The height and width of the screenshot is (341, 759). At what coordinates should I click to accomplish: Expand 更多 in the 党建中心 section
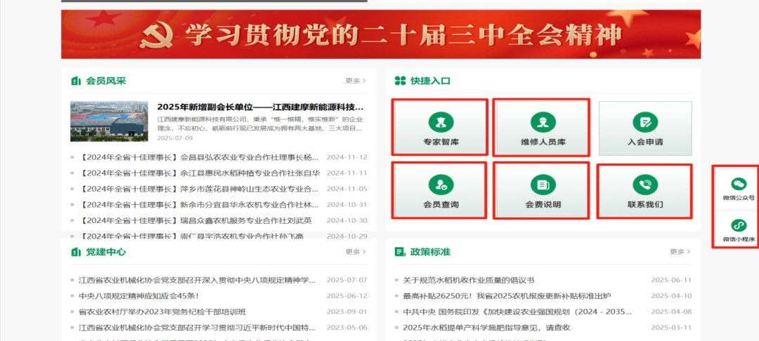point(356,252)
